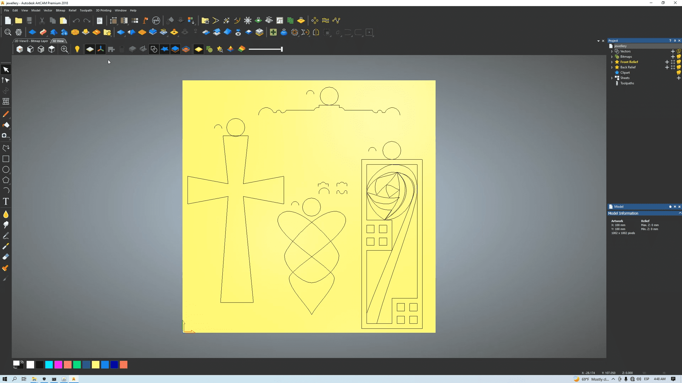Pick the cyan color swatch

49,365
